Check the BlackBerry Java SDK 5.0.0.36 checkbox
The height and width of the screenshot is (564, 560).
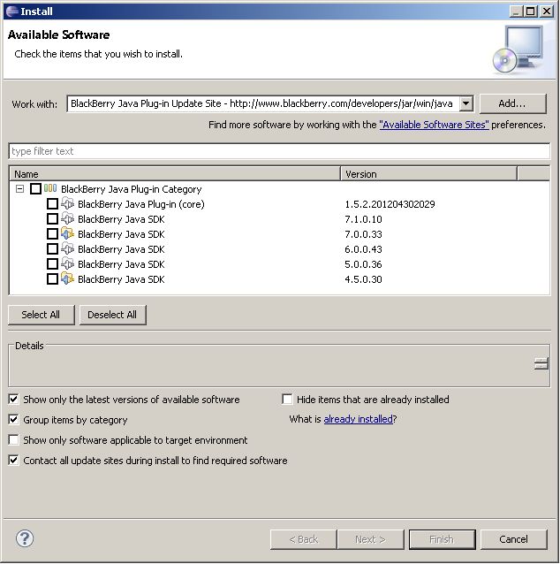[x=52, y=264]
